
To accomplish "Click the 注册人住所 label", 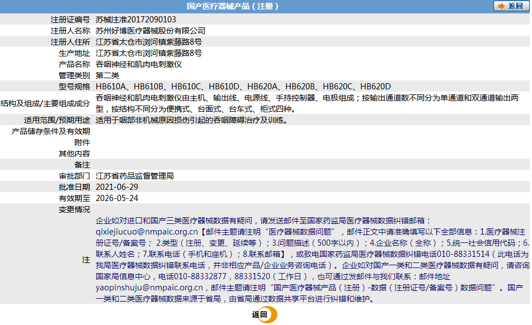I will coord(70,42).
